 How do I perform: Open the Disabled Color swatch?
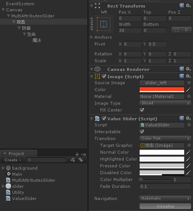[162, 173]
